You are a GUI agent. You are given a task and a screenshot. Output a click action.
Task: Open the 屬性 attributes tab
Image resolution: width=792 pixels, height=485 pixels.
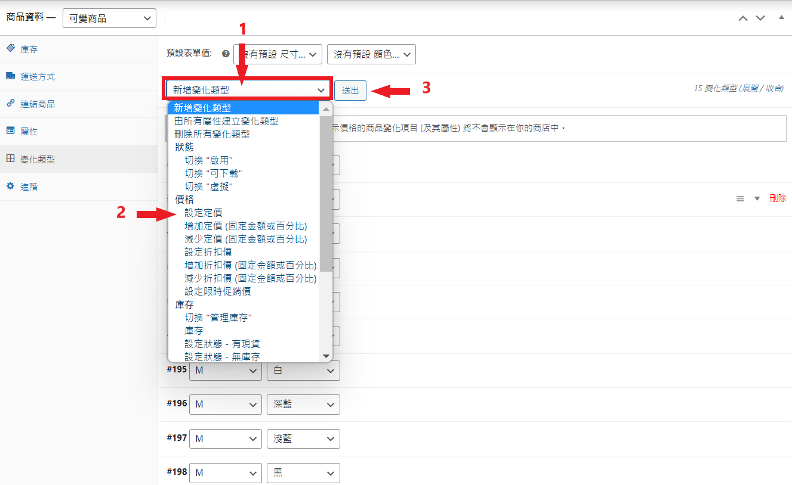(x=79, y=132)
